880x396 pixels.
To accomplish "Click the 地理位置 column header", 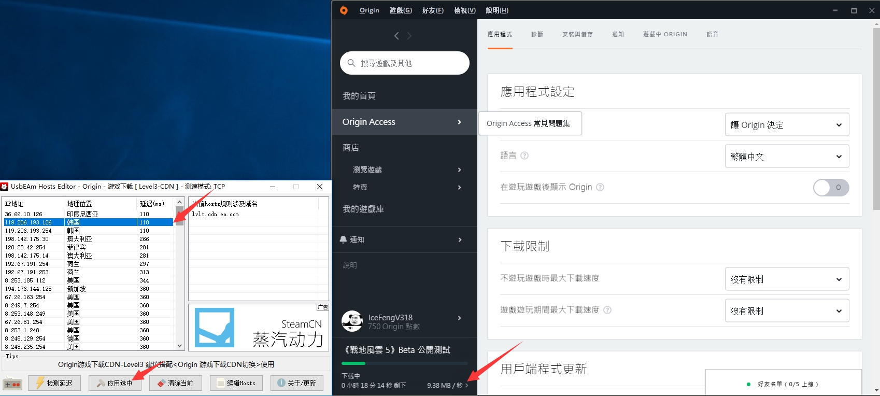I will pos(100,204).
